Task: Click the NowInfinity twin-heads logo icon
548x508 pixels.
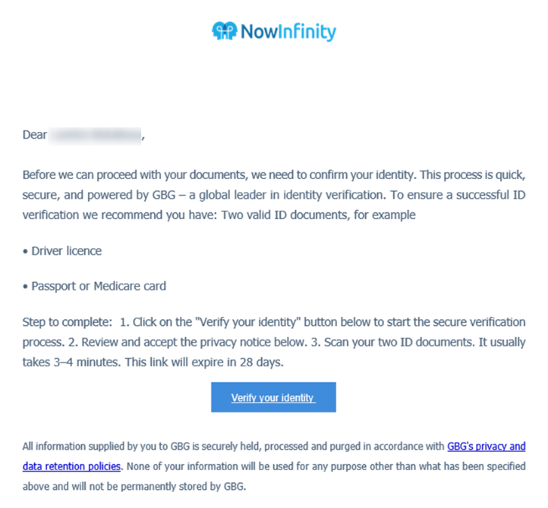Action: [225, 31]
